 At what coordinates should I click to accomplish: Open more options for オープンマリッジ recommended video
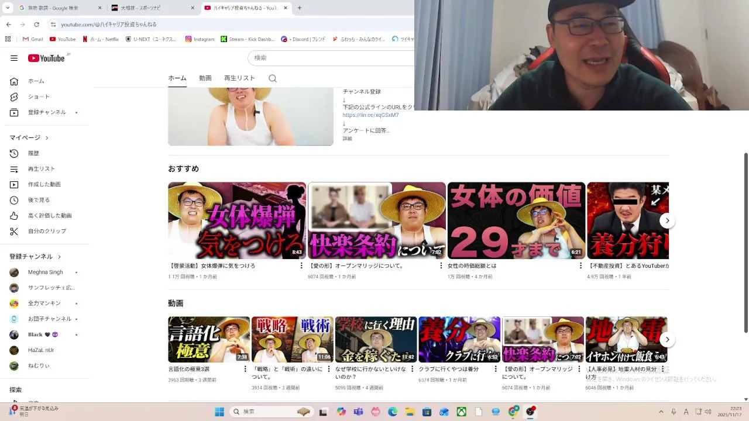pos(441,265)
